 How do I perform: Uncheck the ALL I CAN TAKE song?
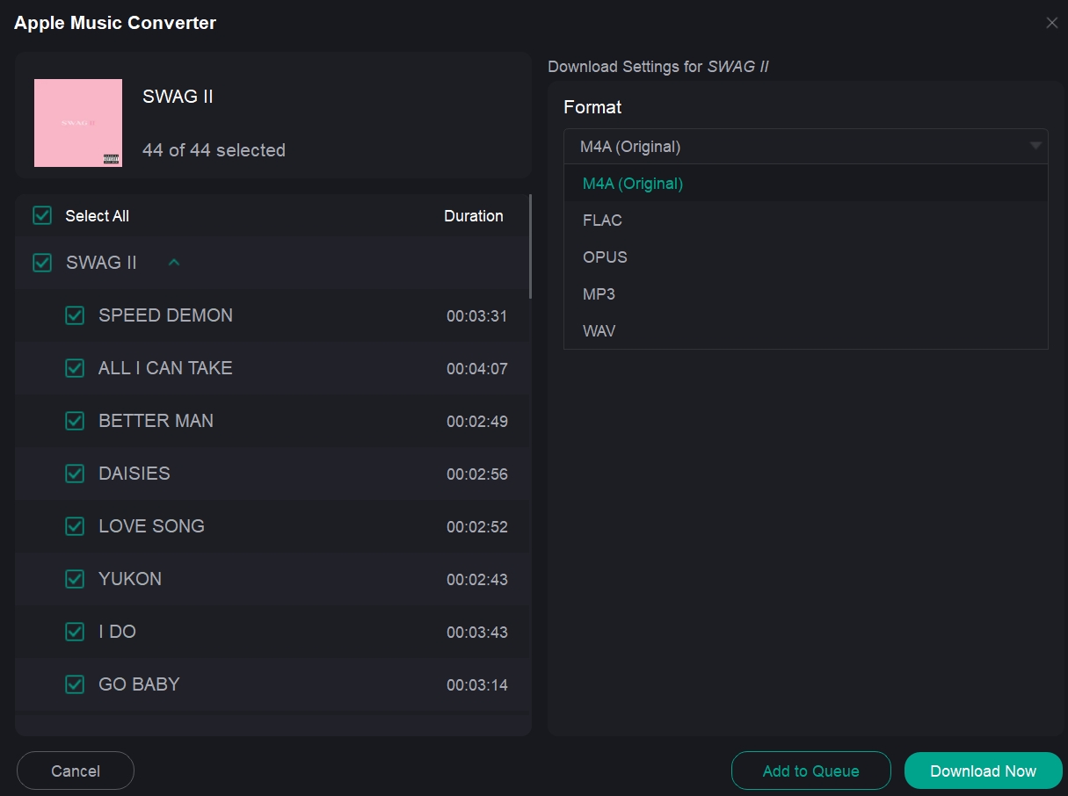(x=75, y=367)
